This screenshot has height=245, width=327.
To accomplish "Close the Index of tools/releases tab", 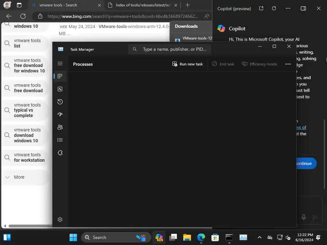I will [176, 5].
